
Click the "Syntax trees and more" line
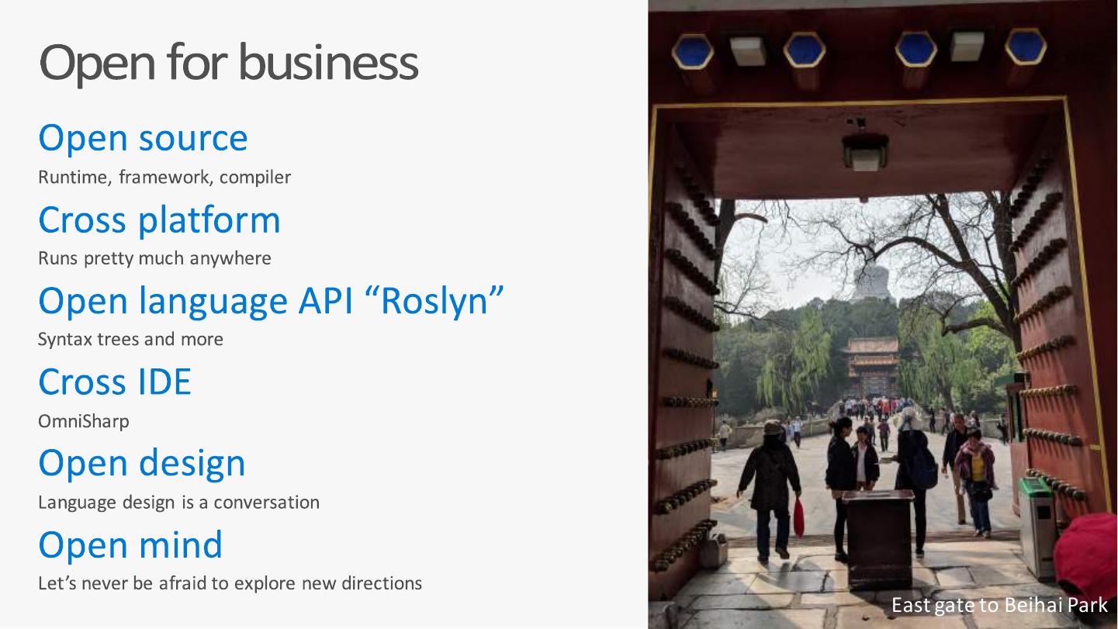pos(130,340)
